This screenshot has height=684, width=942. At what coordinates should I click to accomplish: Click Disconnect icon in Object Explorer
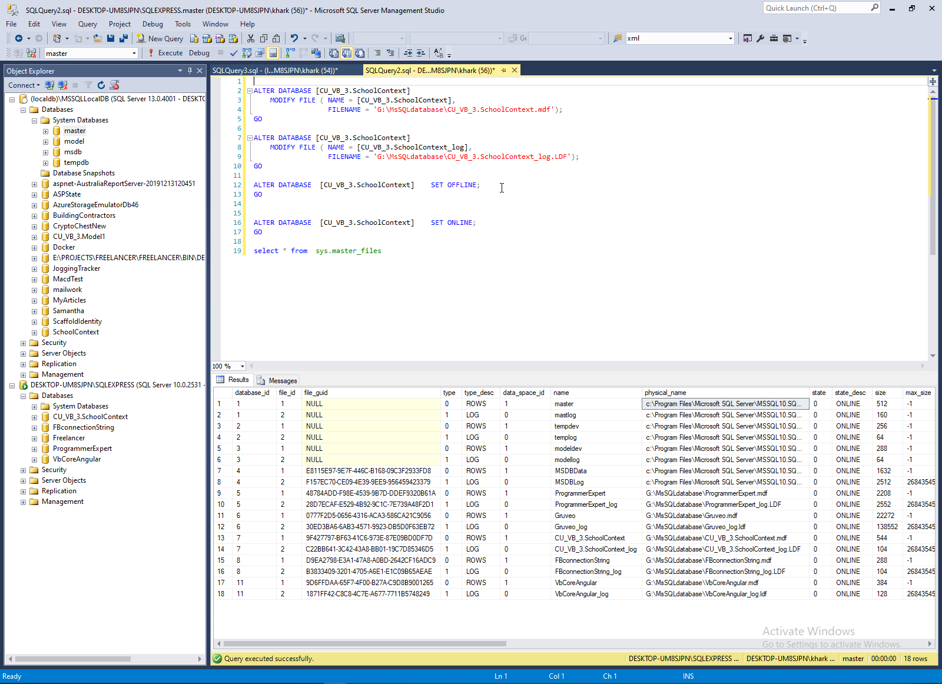click(x=62, y=85)
